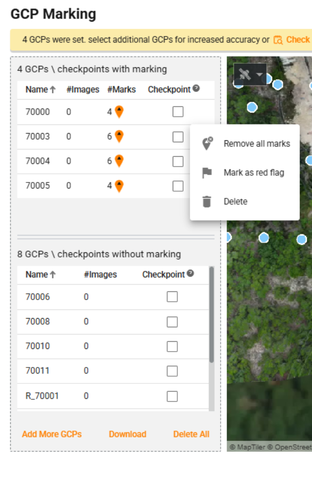Enable checkpoint checkbox for GCP 70000
312x481 pixels.
[x=178, y=112]
